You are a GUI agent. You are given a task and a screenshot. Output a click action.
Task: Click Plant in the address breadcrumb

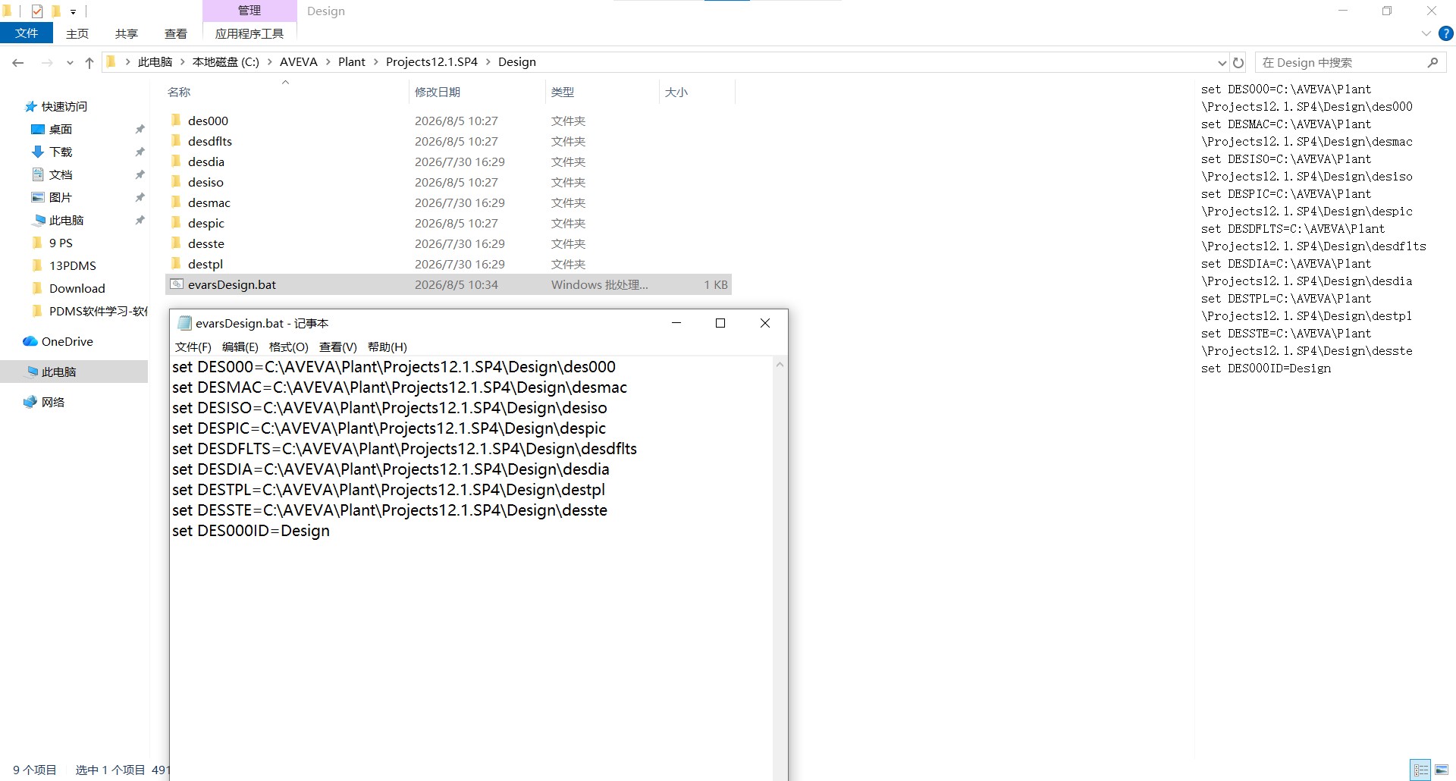tap(352, 62)
